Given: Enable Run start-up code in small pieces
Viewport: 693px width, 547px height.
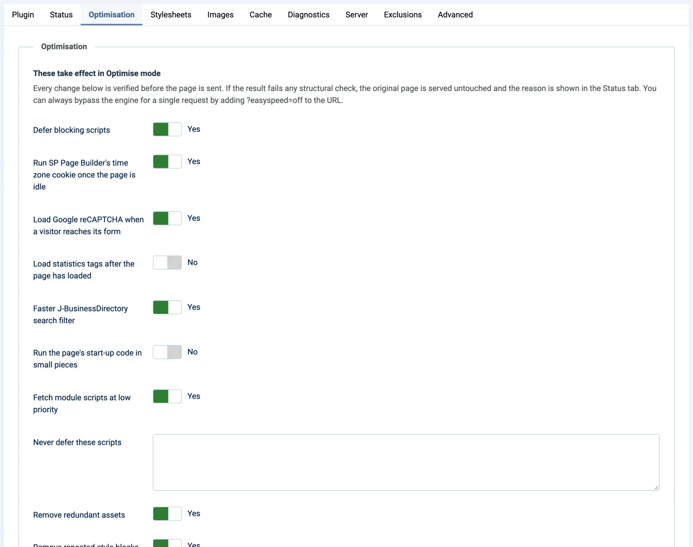Looking at the screenshot, I should pyautogui.click(x=167, y=352).
